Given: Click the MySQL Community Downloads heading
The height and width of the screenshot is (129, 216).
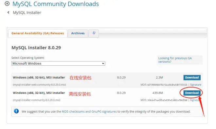Looking at the screenshot, I should pyautogui.click(x=56, y=4).
